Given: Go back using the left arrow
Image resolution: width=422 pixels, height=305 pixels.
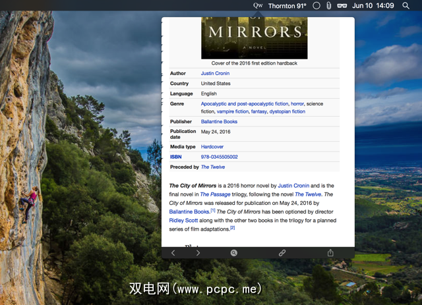Looking at the screenshot, I should 173,253.
